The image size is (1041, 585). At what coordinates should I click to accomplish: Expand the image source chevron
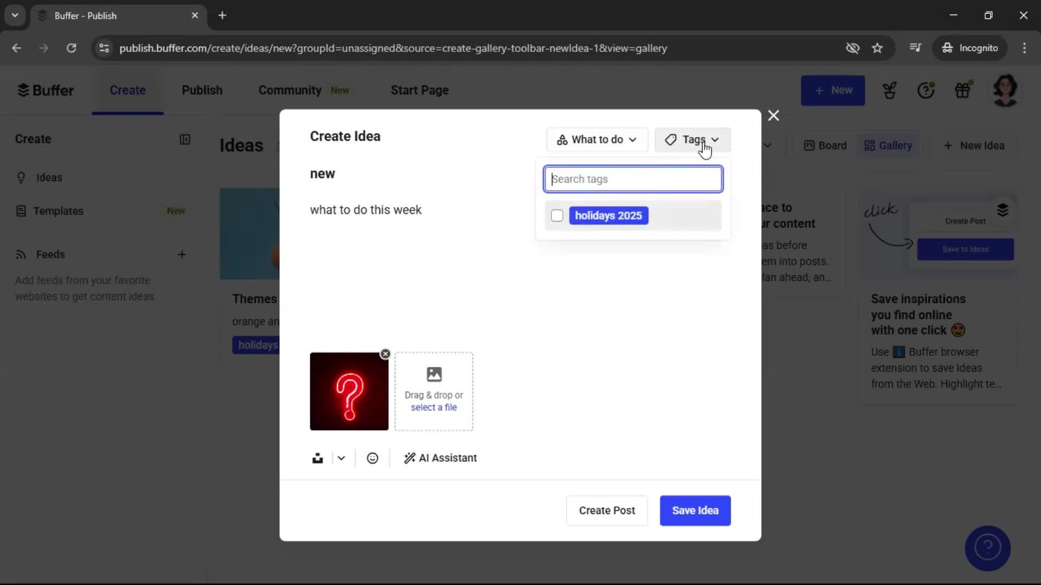coord(340,458)
